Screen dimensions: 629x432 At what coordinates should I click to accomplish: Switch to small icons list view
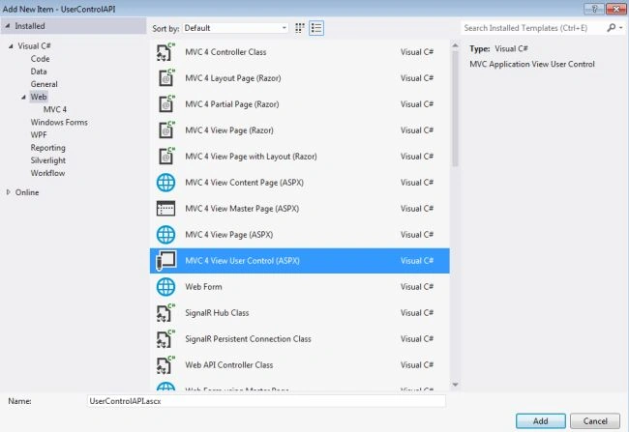(x=316, y=28)
